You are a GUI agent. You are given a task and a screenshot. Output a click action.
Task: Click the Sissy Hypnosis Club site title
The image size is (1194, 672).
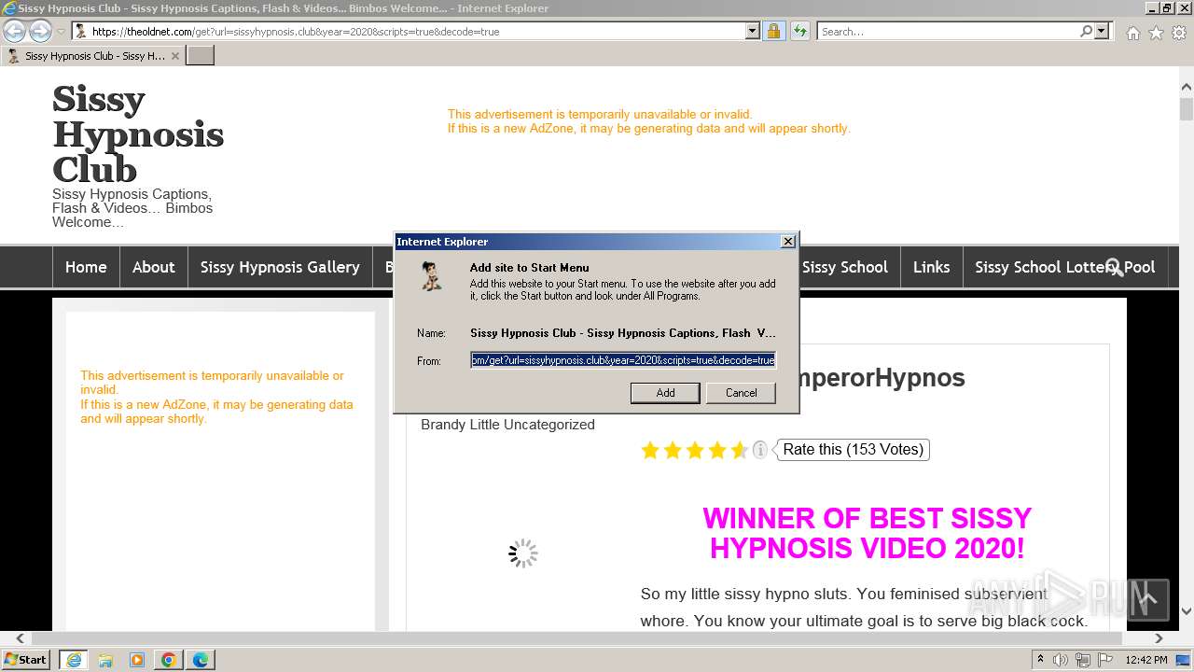tap(138, 134)
